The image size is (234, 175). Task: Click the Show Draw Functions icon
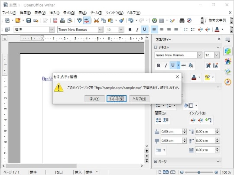(172, 20)
